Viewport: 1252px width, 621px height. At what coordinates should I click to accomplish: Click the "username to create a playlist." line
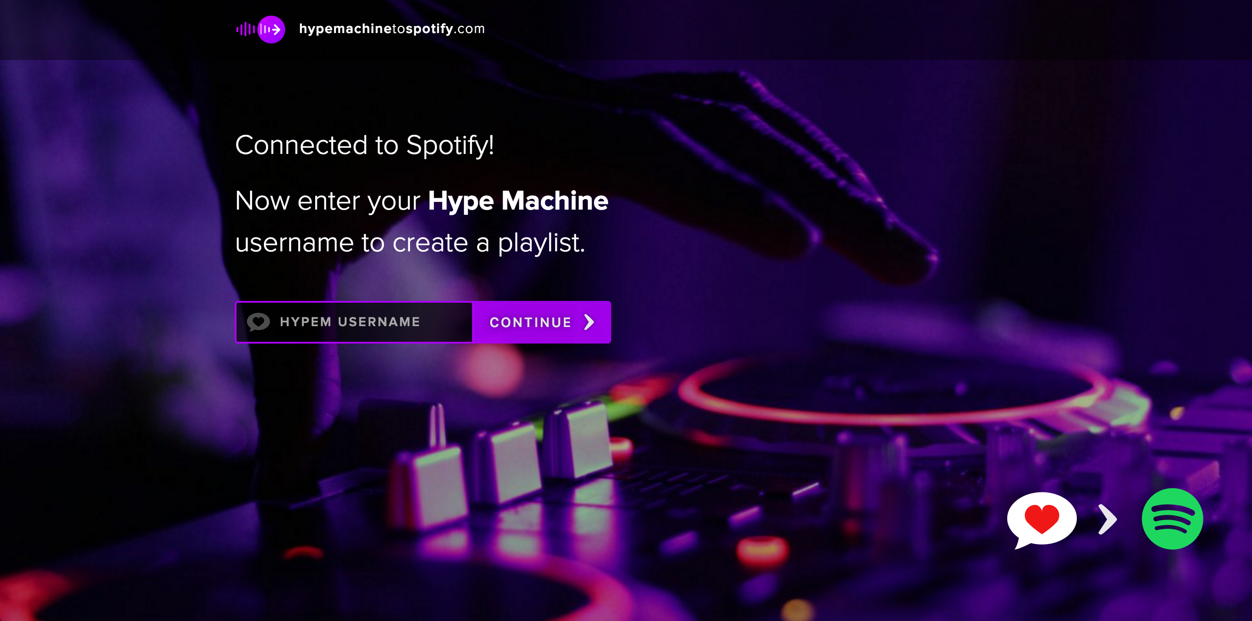[x=410, y=242]
